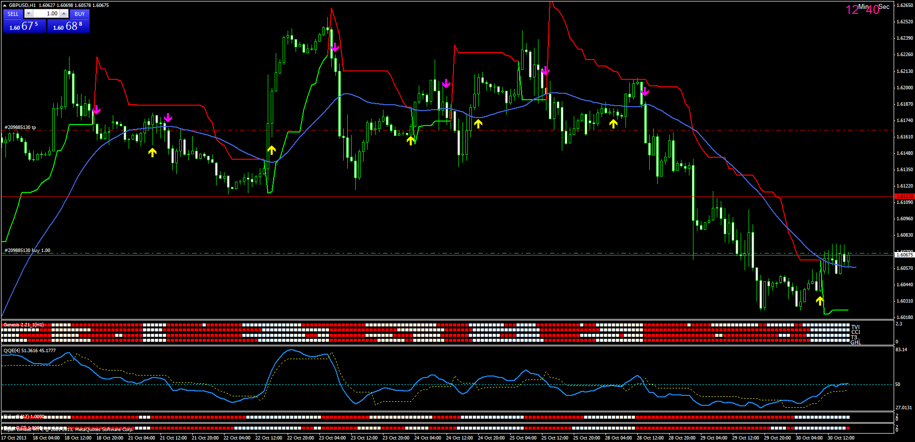The height and width of the screenshot is (442, 915).
Task: Click the 83.14 QQE scale value
Action: (x=901, y=350)
